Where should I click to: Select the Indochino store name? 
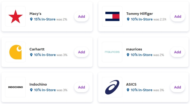pyautogui.click(x=38, y=84)
